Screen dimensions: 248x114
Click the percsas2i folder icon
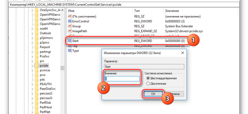(37, 93)
